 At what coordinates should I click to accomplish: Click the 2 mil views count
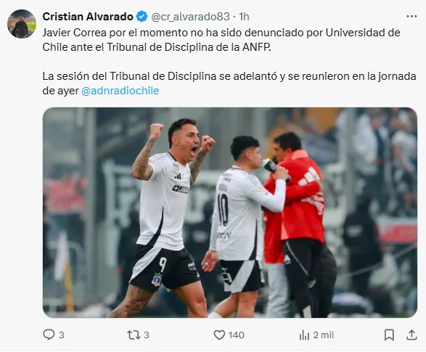pyautogui.click(x=323, y=335)
